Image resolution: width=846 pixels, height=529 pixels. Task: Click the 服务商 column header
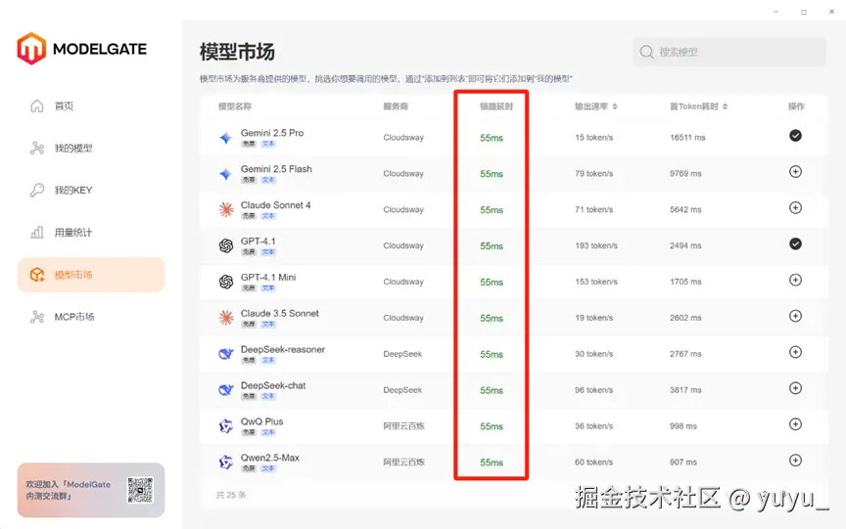(x=396, y=107)
